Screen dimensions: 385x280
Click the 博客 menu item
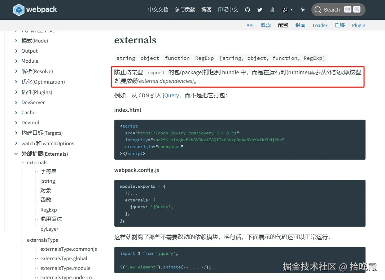click(x=206, y=10)
